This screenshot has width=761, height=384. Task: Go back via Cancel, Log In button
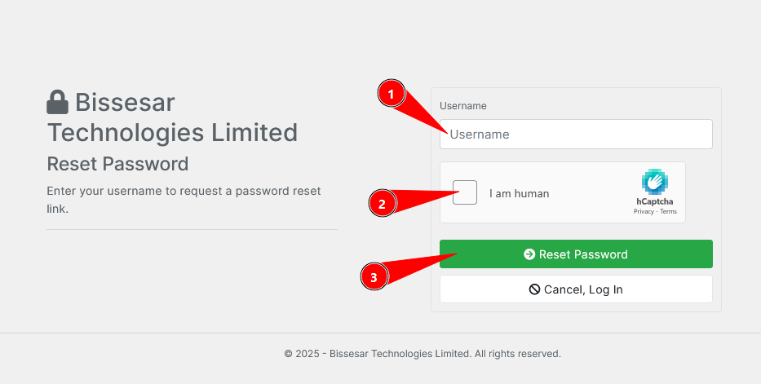click(x=576, y=289)
